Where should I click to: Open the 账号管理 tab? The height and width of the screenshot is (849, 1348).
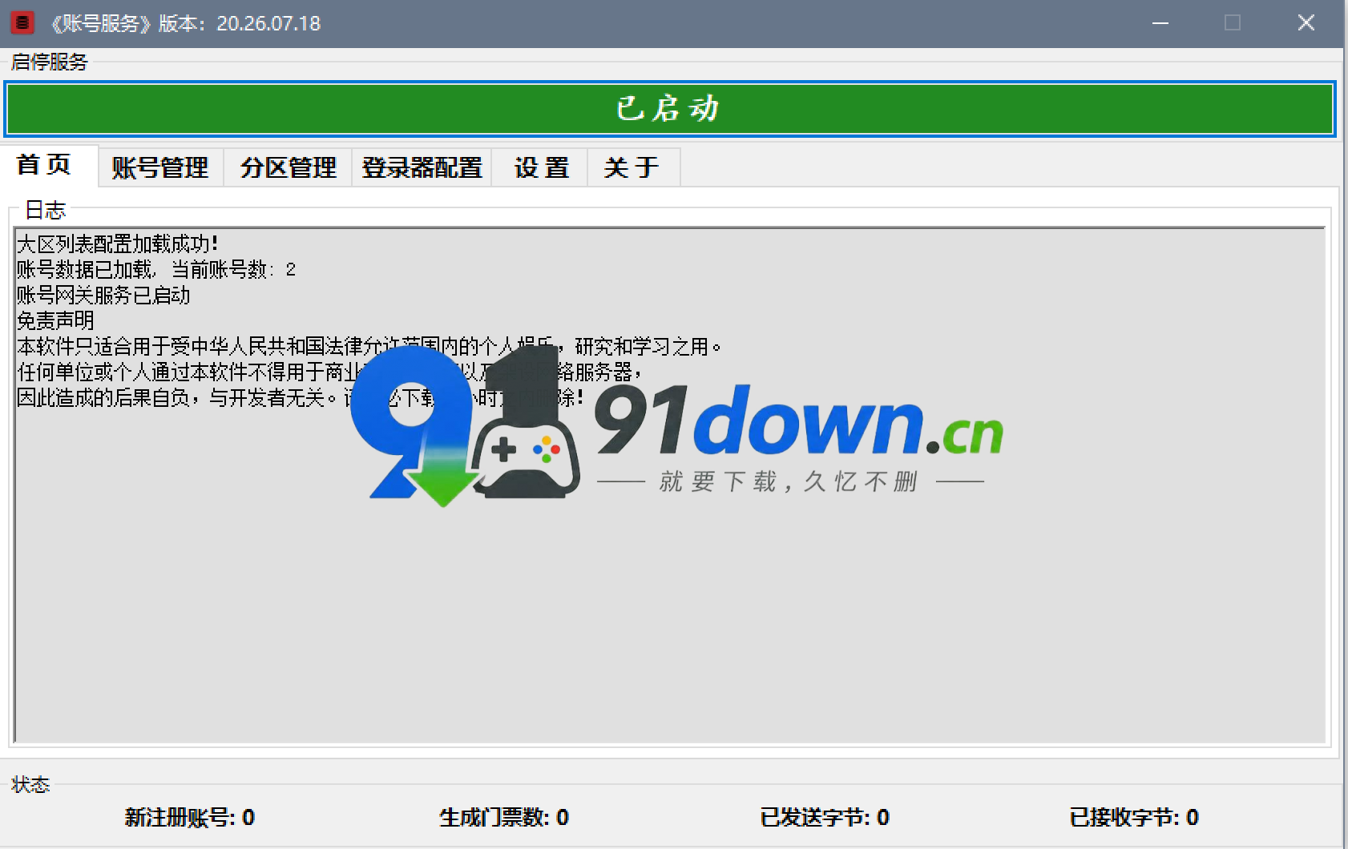click(160, 167)
